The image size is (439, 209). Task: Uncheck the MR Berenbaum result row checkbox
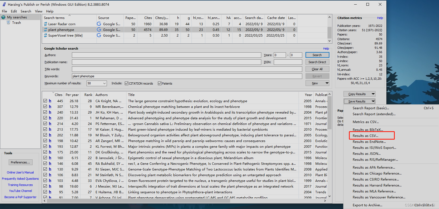point(45,107)
